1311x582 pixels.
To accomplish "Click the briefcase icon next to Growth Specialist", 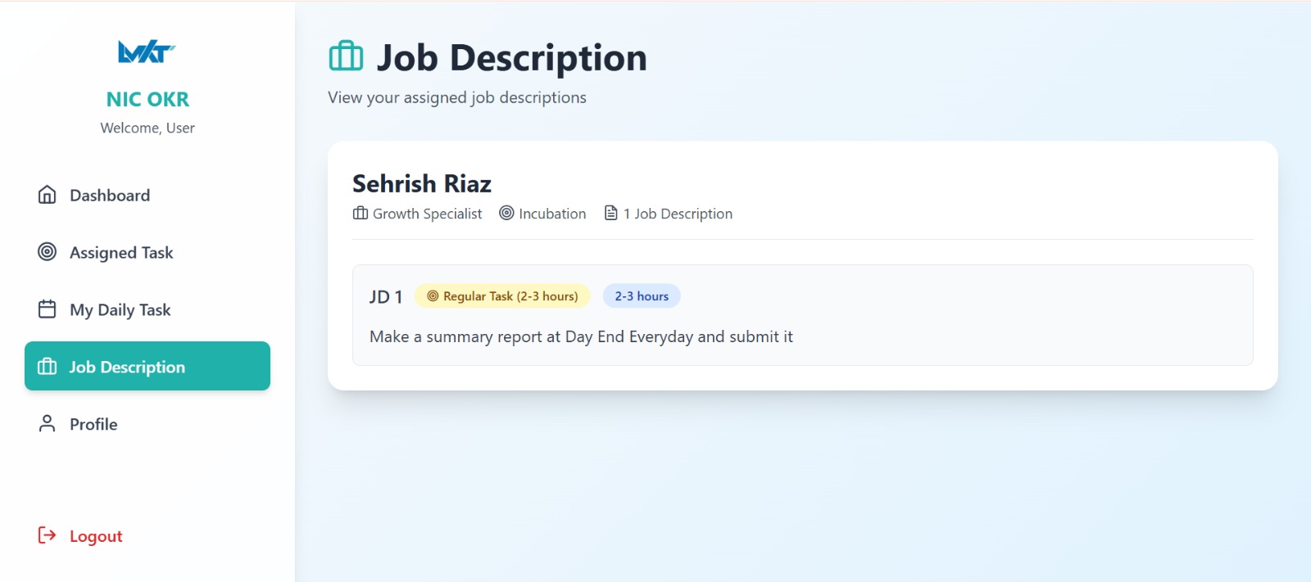I will click(359, 213).
